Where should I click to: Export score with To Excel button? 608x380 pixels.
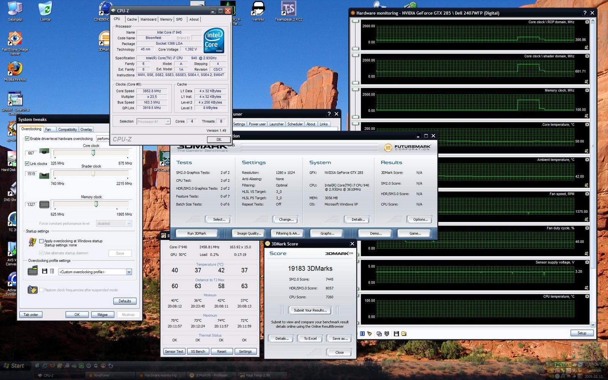[x=310, y=338]
